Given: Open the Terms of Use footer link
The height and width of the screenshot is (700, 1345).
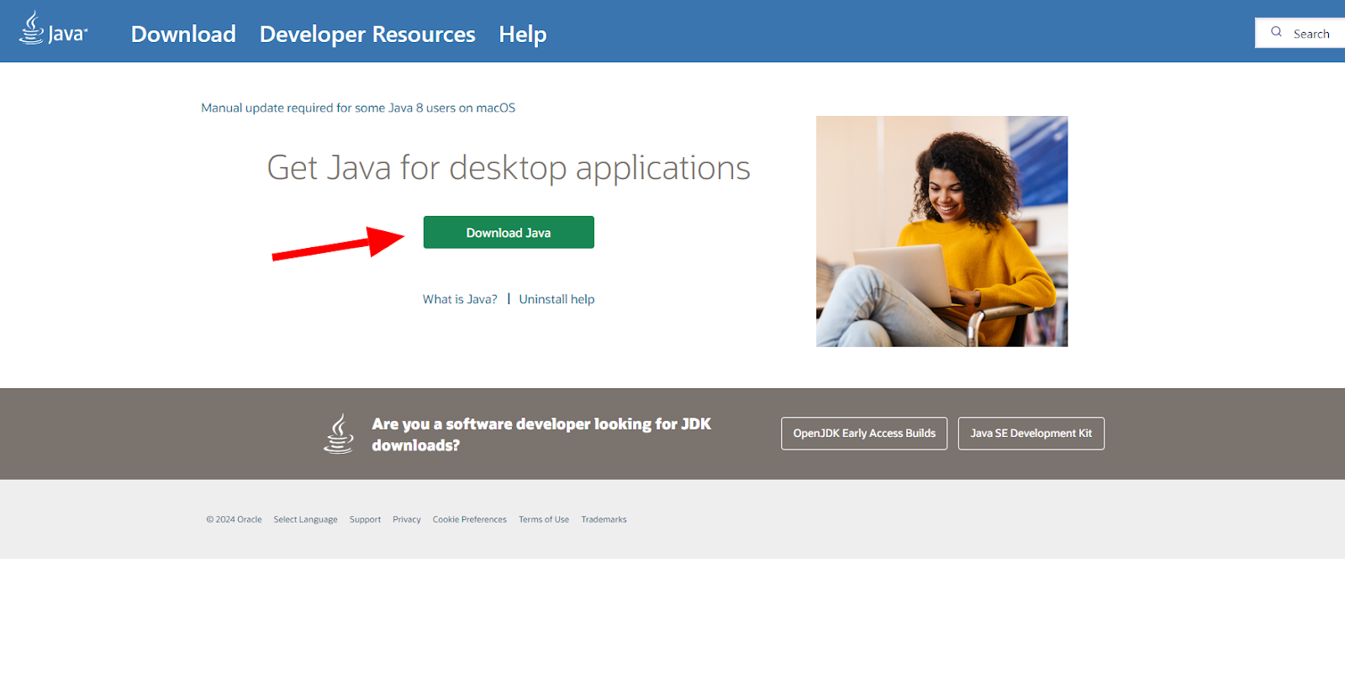Looking at the screenshot, I should tap(544, 519).
